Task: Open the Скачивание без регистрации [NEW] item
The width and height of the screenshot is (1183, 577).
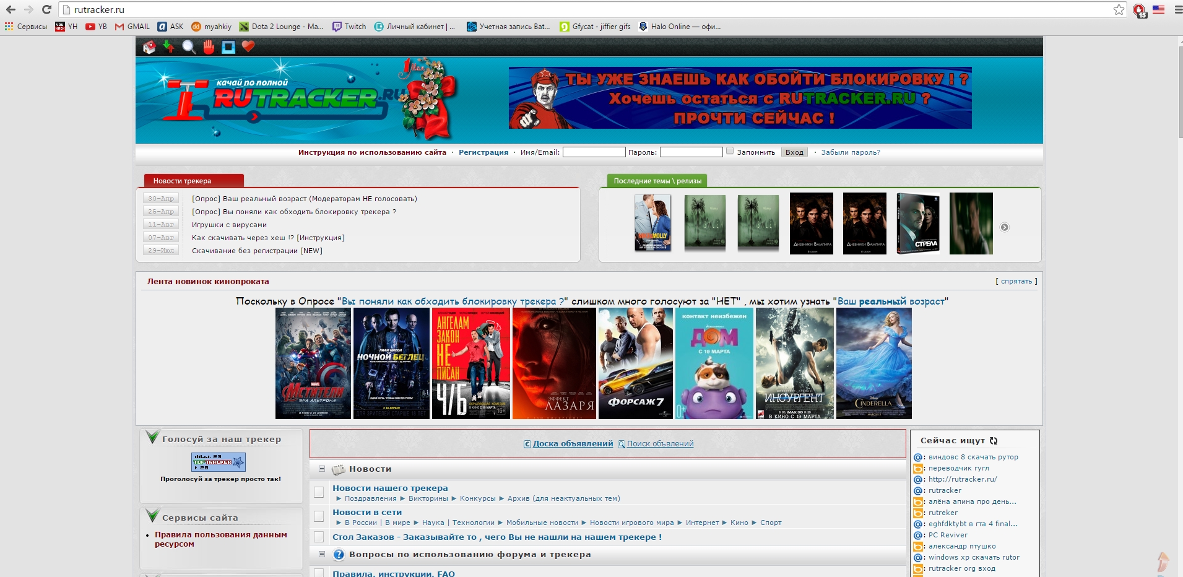Action: tap(257, 251)
